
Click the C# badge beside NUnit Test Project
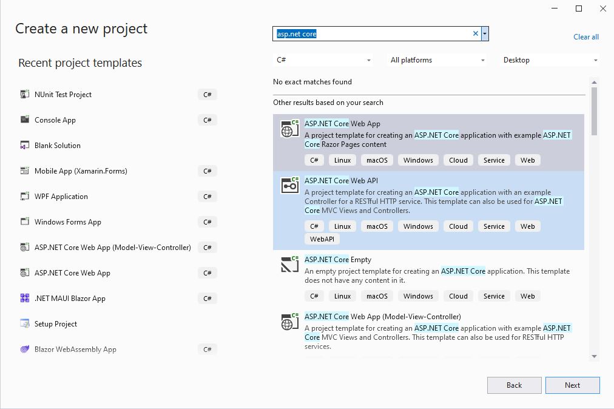[207, 95]
